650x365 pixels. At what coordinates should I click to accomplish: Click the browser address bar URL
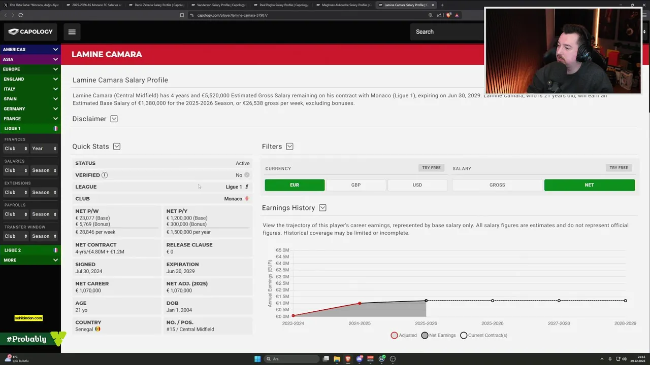[x=232, y=15]
